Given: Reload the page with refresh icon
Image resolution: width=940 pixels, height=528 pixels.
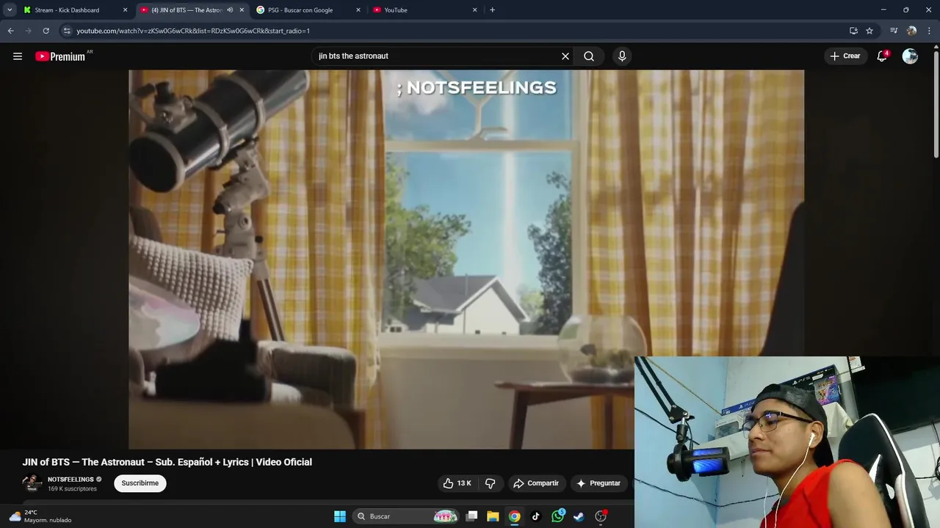Looking at the screenshot, I should pos(46,31).
